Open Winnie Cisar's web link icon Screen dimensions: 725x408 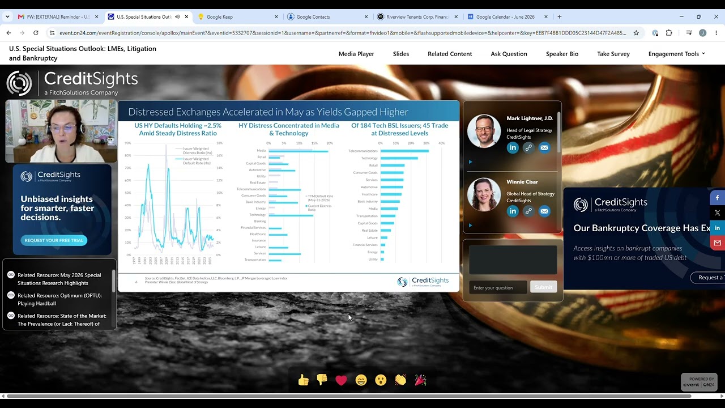[528, 211]
